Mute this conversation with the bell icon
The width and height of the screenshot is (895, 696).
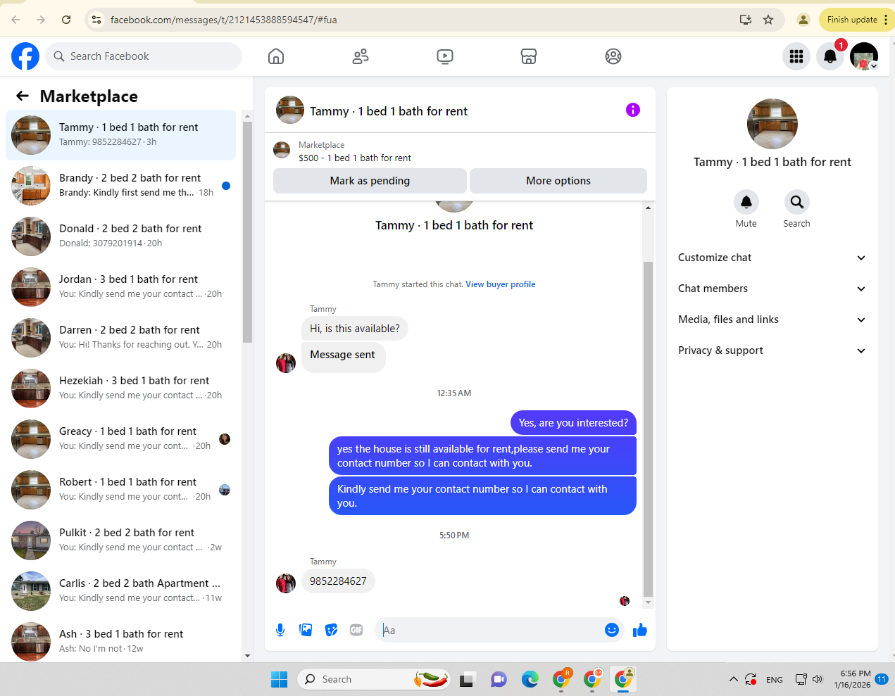click(746, 202)
